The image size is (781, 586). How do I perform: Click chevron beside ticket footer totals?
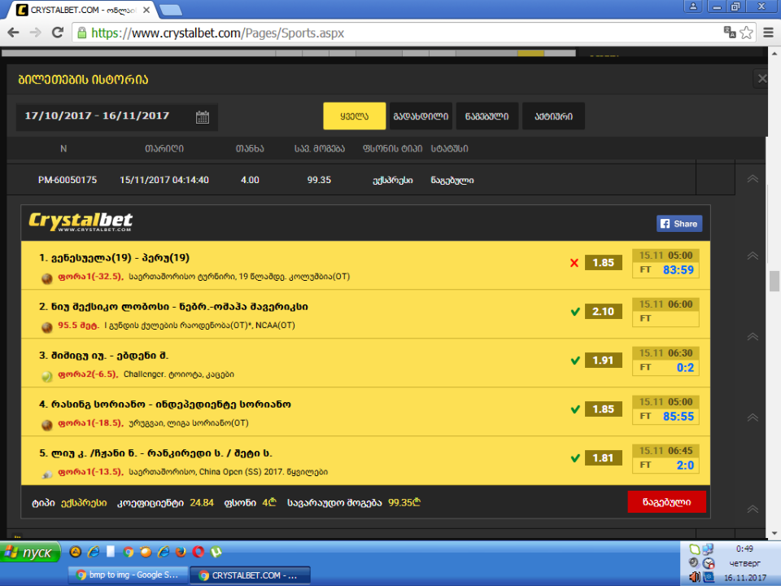coord(753,509)
